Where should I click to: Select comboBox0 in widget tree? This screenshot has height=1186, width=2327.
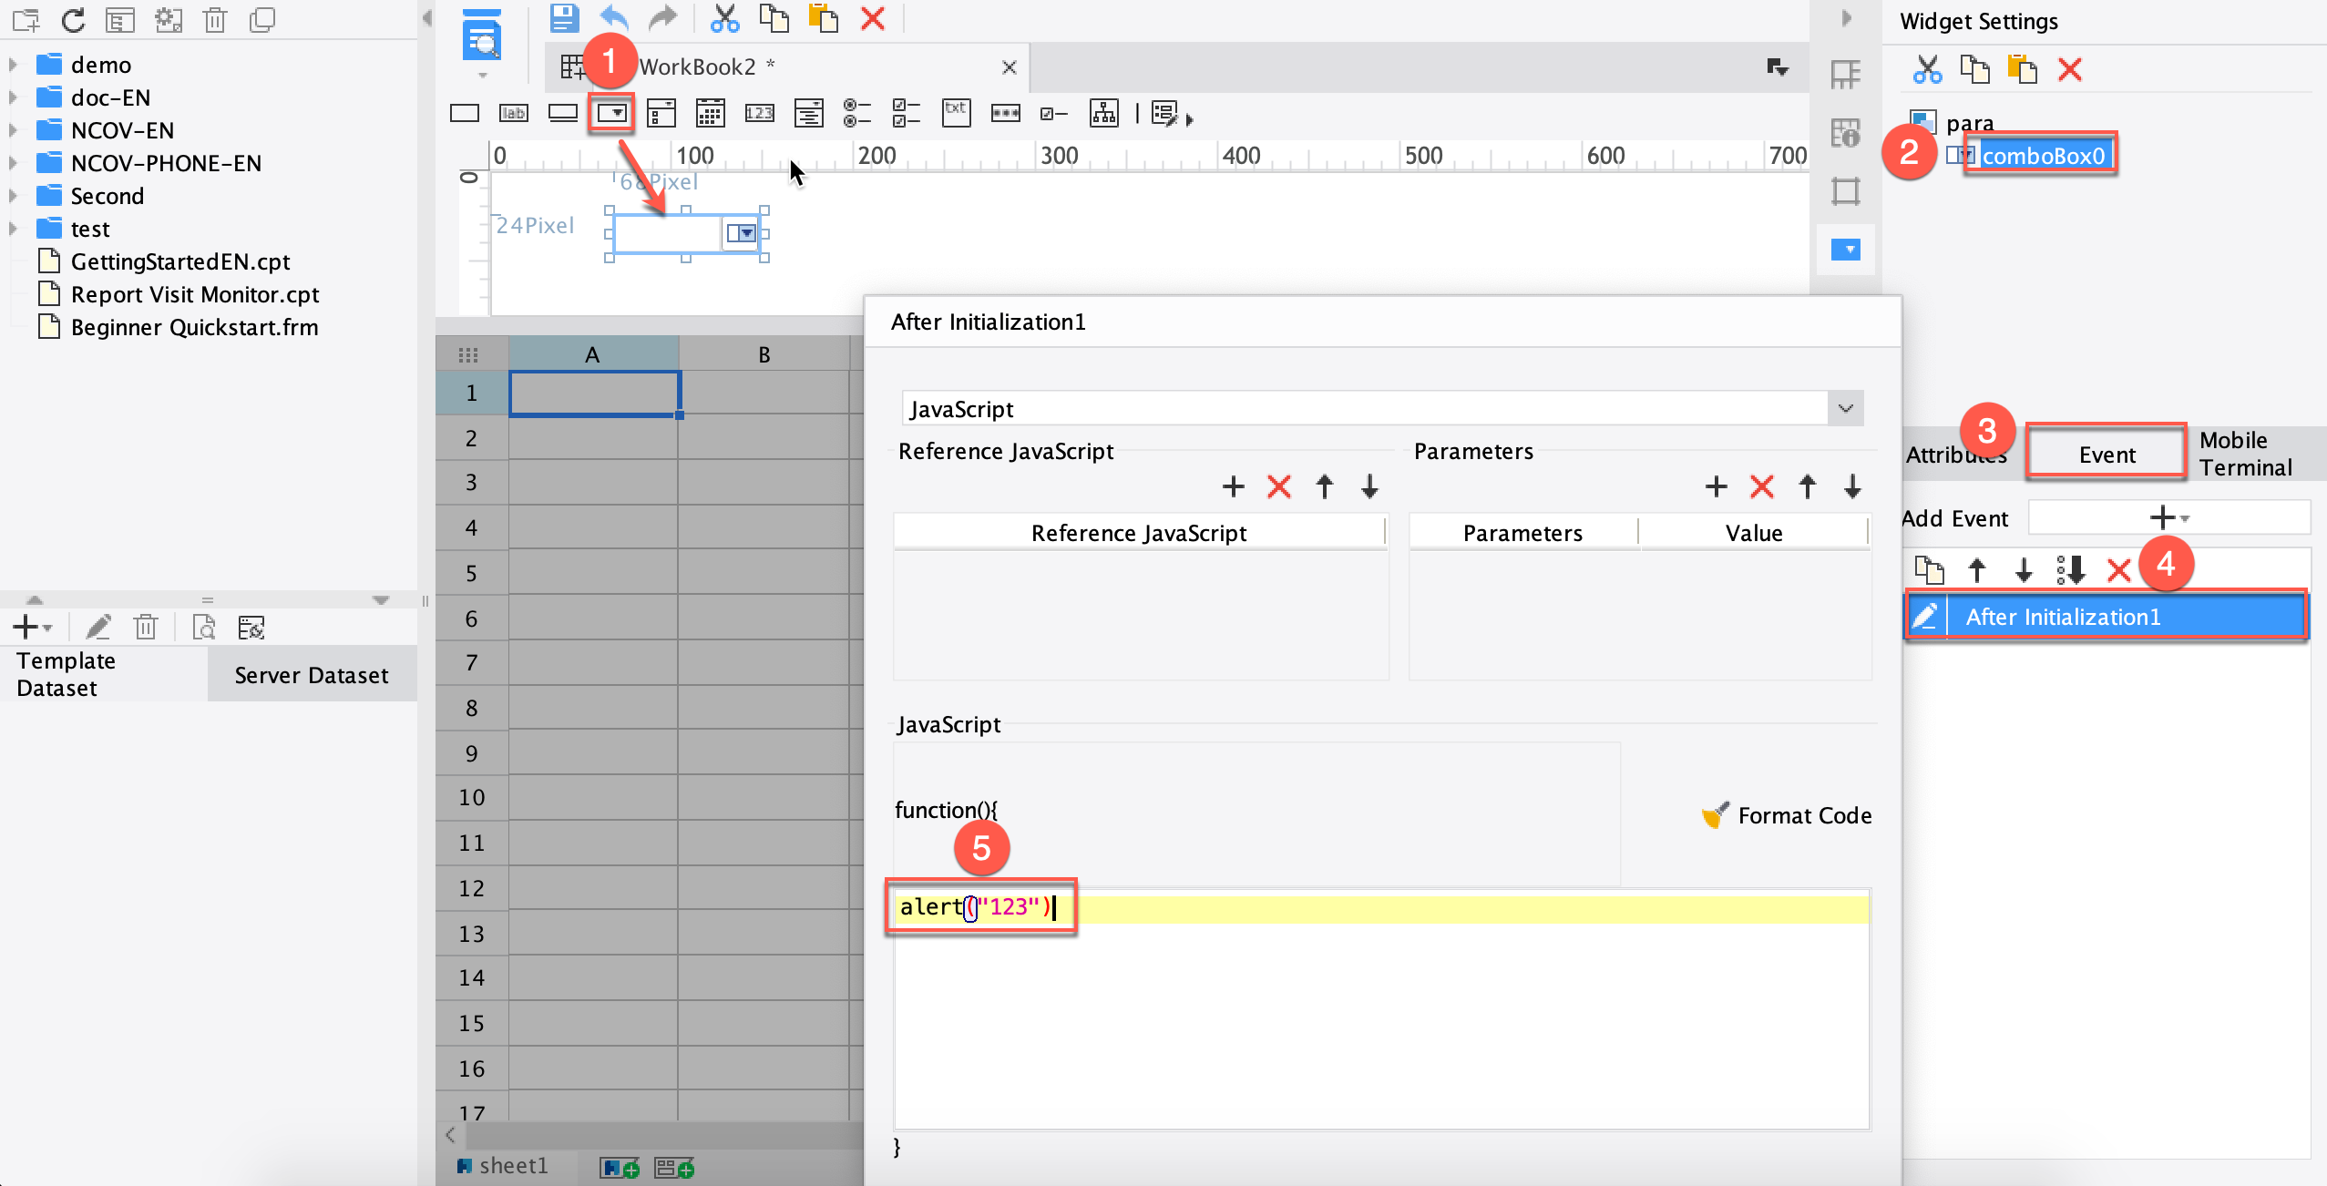(x=2043, y=156)
